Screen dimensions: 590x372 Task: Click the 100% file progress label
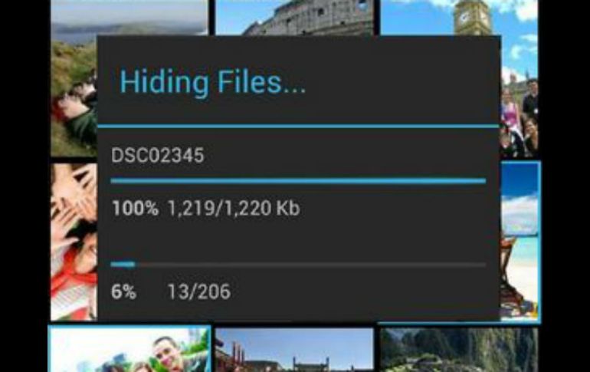click(135, 208)
